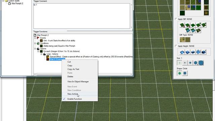This screenshot has height=121, width=215.
Task: Enable the Apply Height checkbox
Action: pyautogui.click(x=176, y=46)
